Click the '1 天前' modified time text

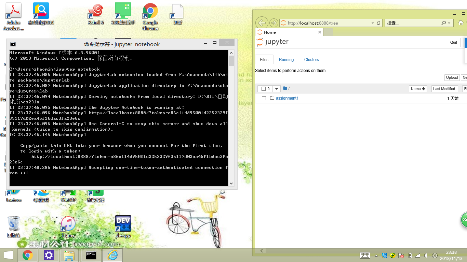453,98
